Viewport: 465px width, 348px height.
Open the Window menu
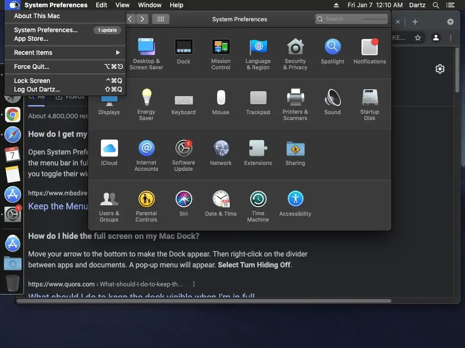point(150,5)
